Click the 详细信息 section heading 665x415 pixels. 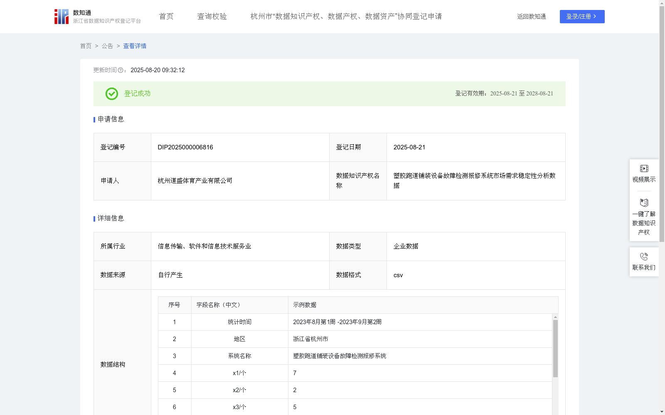coord(111,219)
